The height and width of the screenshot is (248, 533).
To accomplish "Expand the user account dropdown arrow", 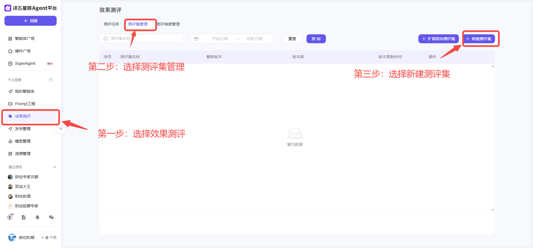I will (42, 237).
